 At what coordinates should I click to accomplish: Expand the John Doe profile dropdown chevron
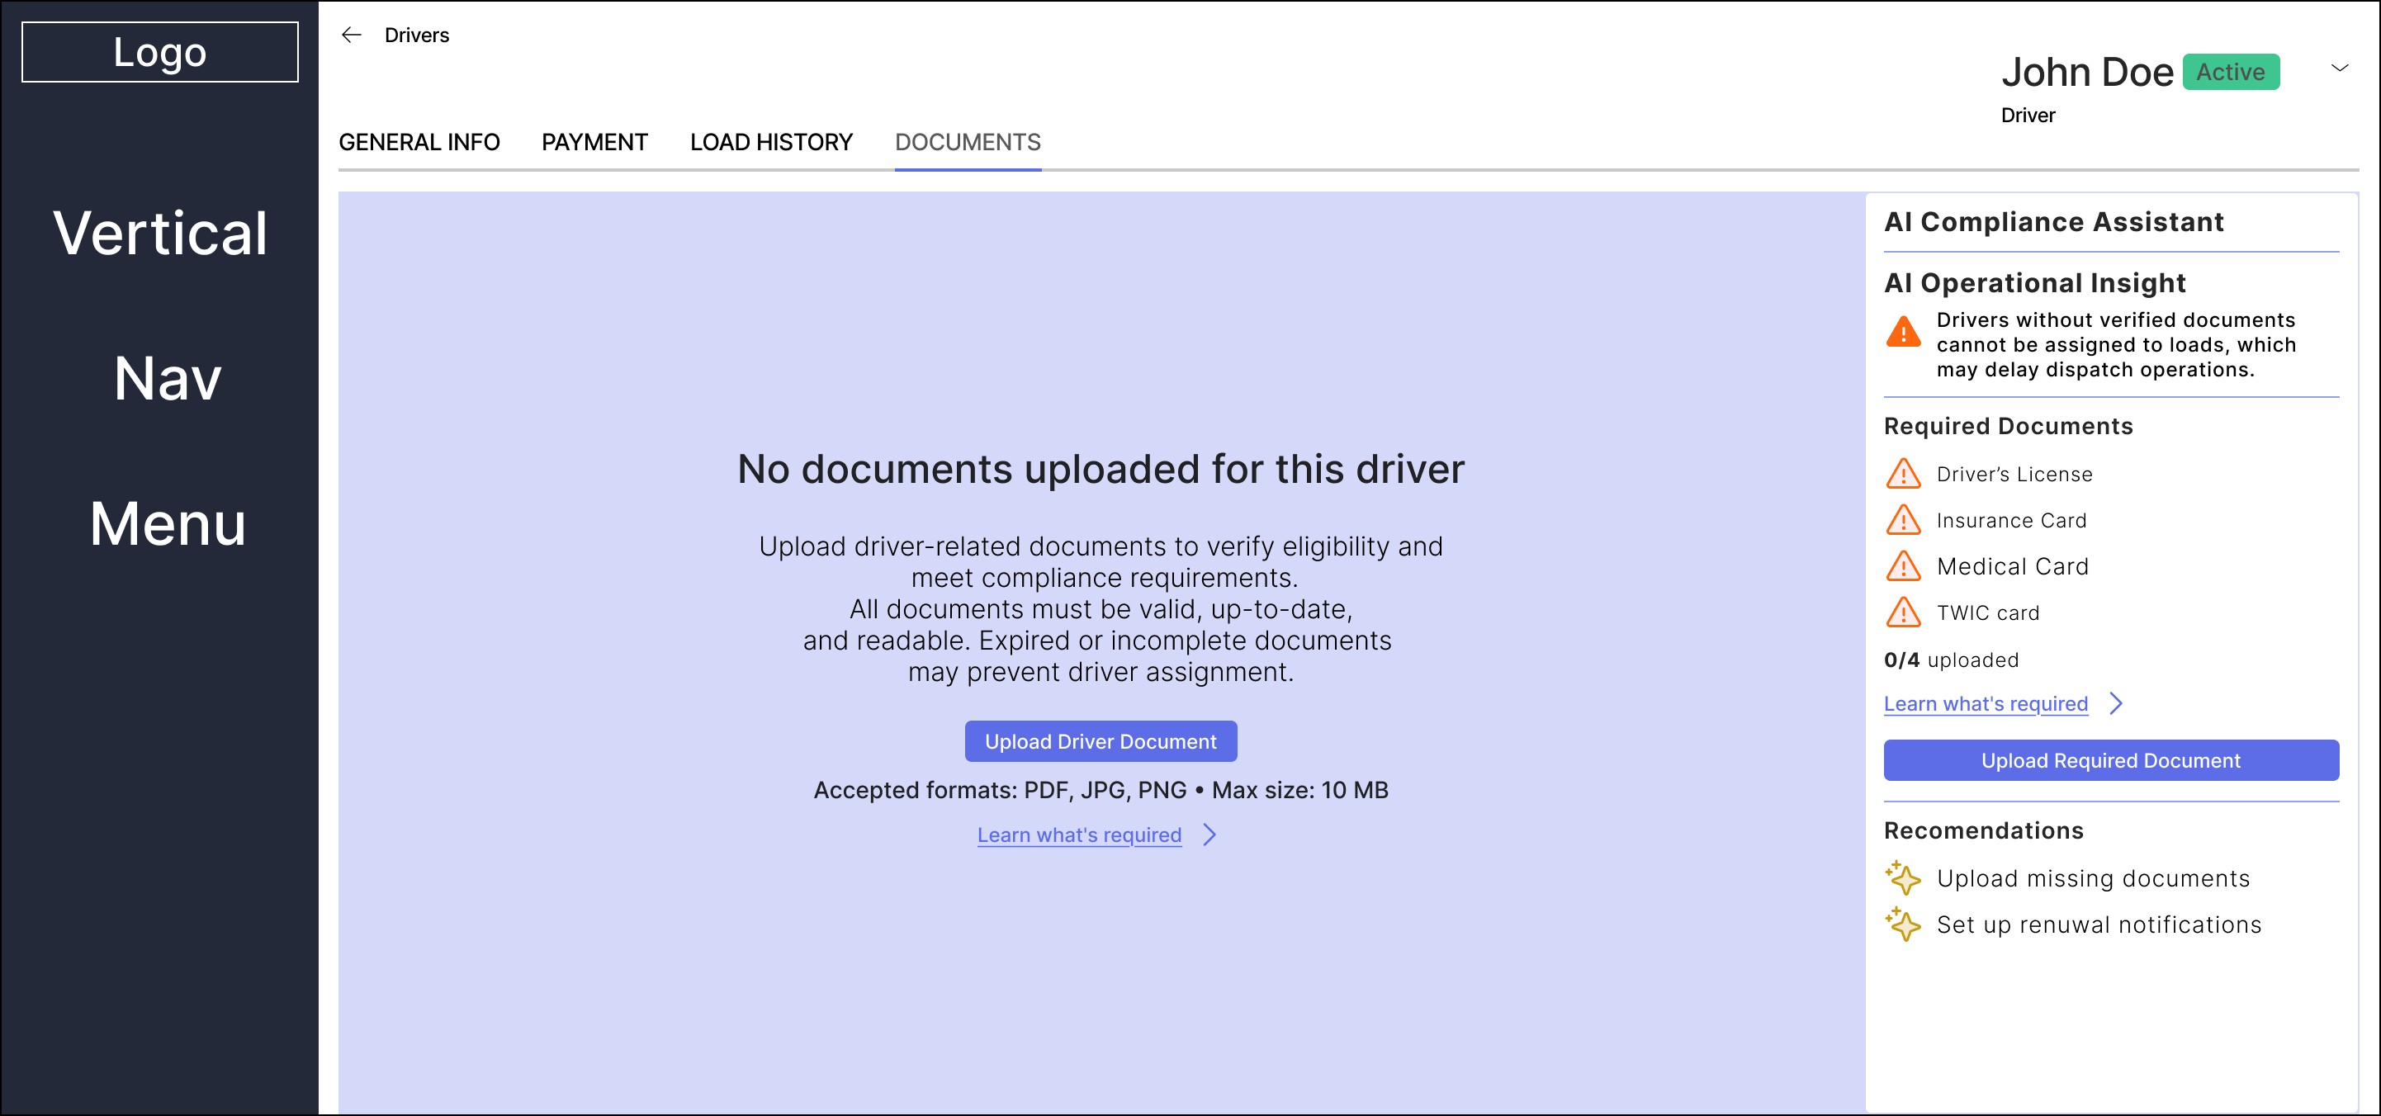tap(2340, 69)
